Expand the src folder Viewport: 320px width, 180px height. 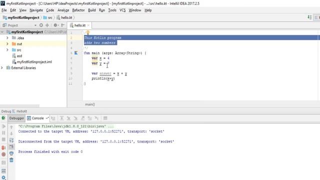[x=7, y=50]
